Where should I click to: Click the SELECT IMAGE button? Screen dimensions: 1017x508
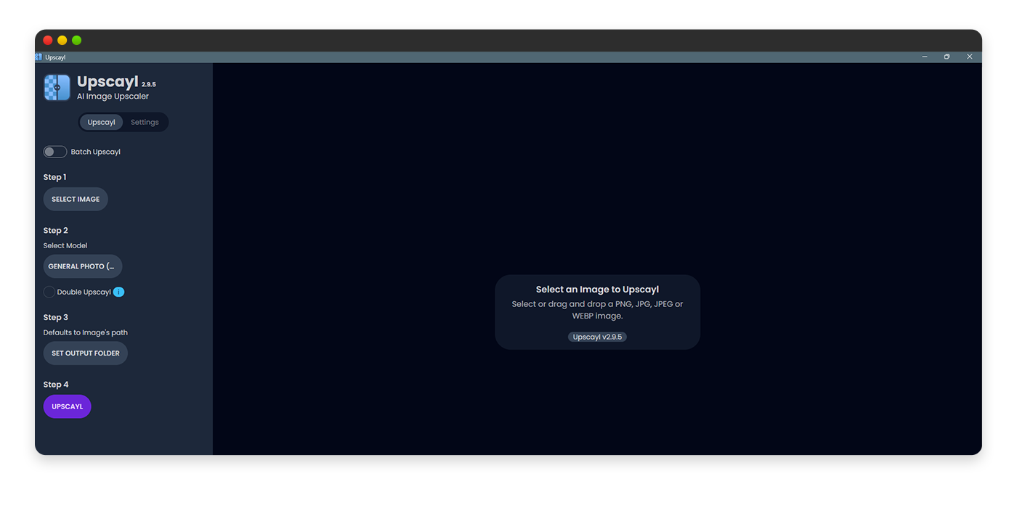pos(76,199)
